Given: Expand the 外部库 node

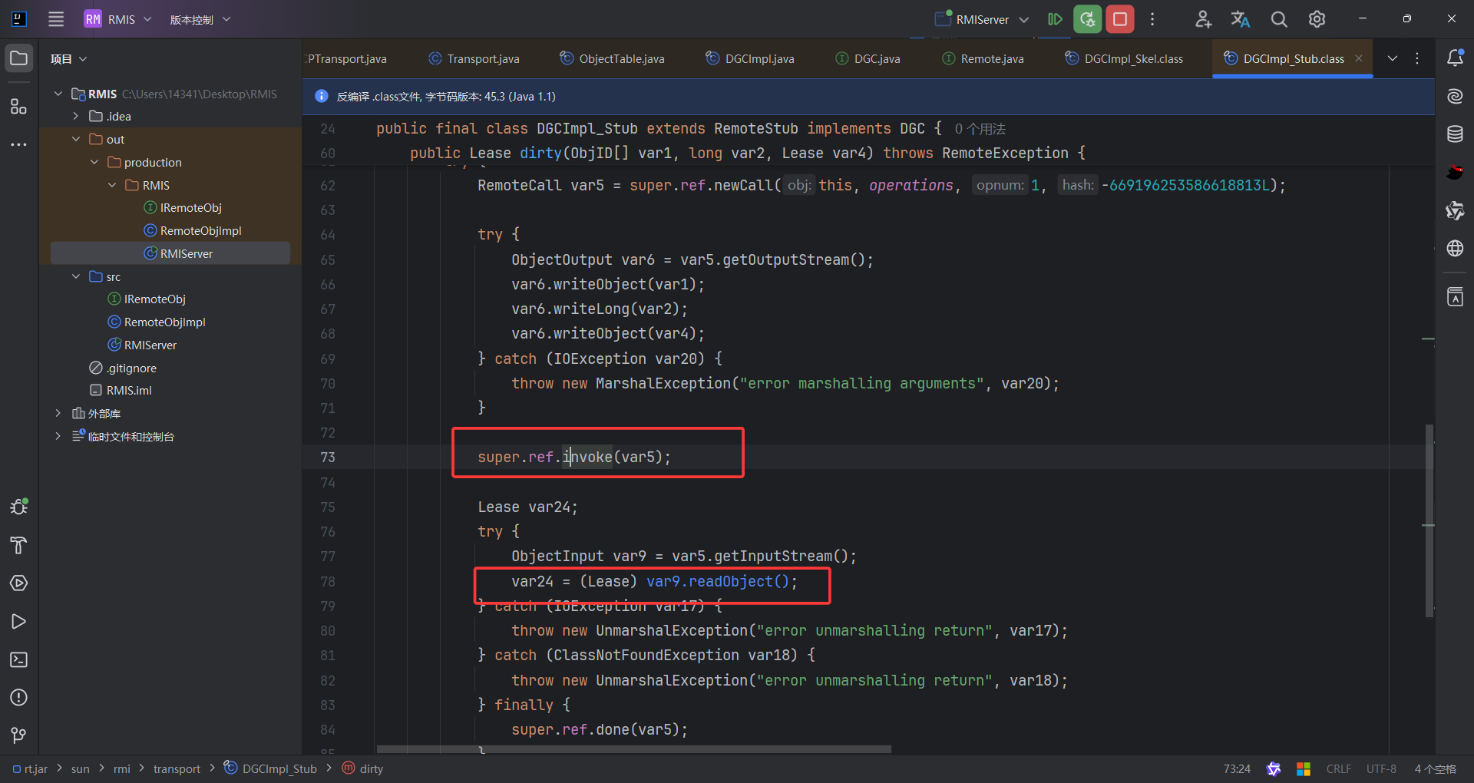Looking at the screenshot, I should [x=58, y=413].
